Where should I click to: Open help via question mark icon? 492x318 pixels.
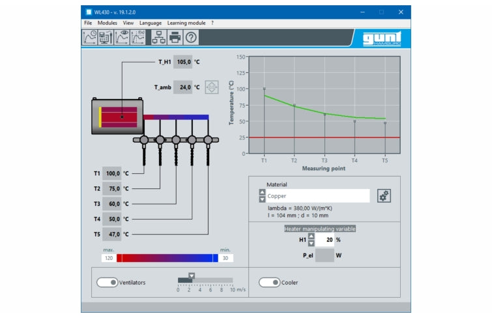tap(191, 38)
